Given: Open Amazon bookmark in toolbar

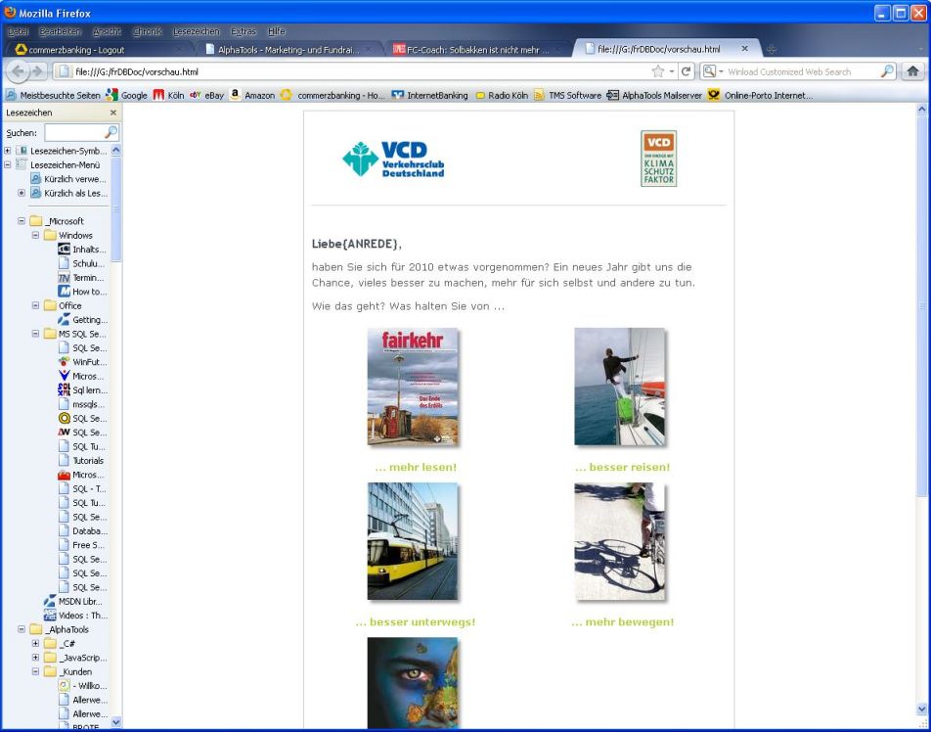Looking at the screenshot, I should tap(252, 95).
